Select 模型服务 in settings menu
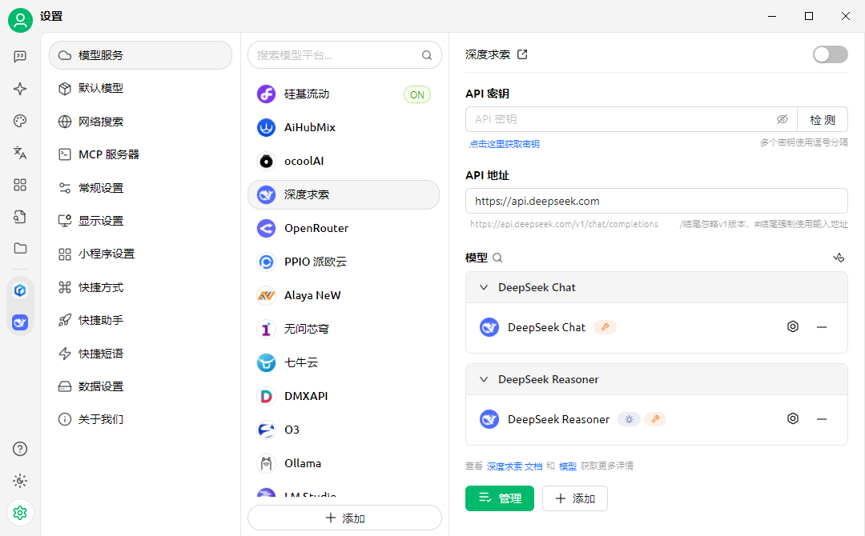This screenshot has height=536, width=865. click(x=141, y=55)
